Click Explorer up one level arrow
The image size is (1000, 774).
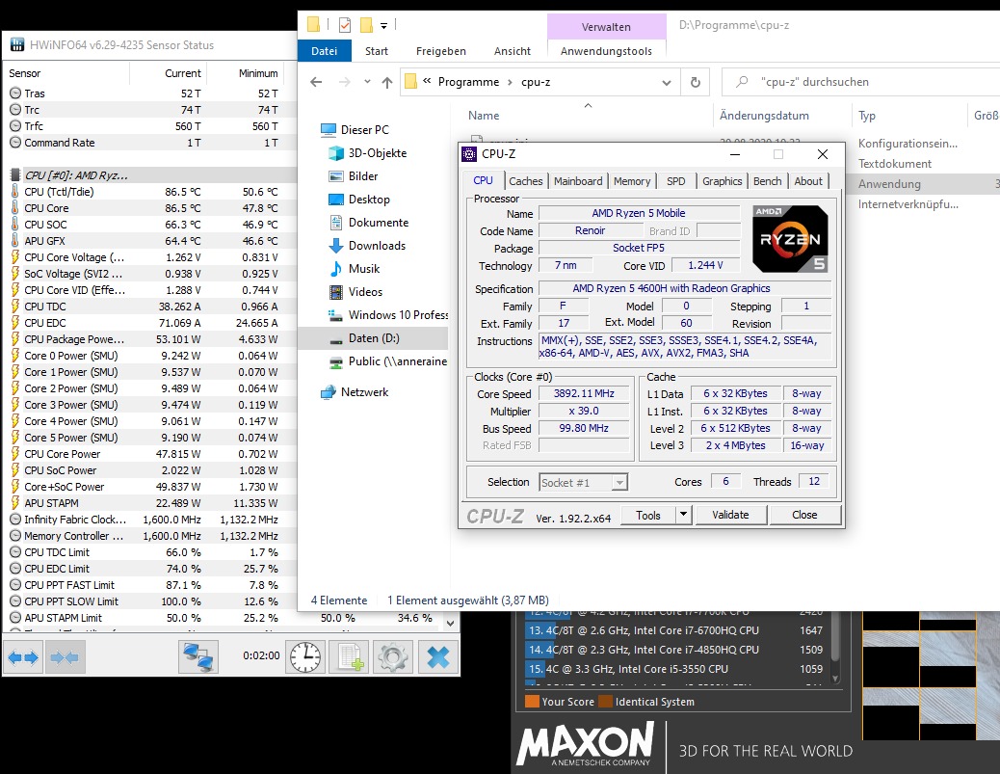point(387,82)
